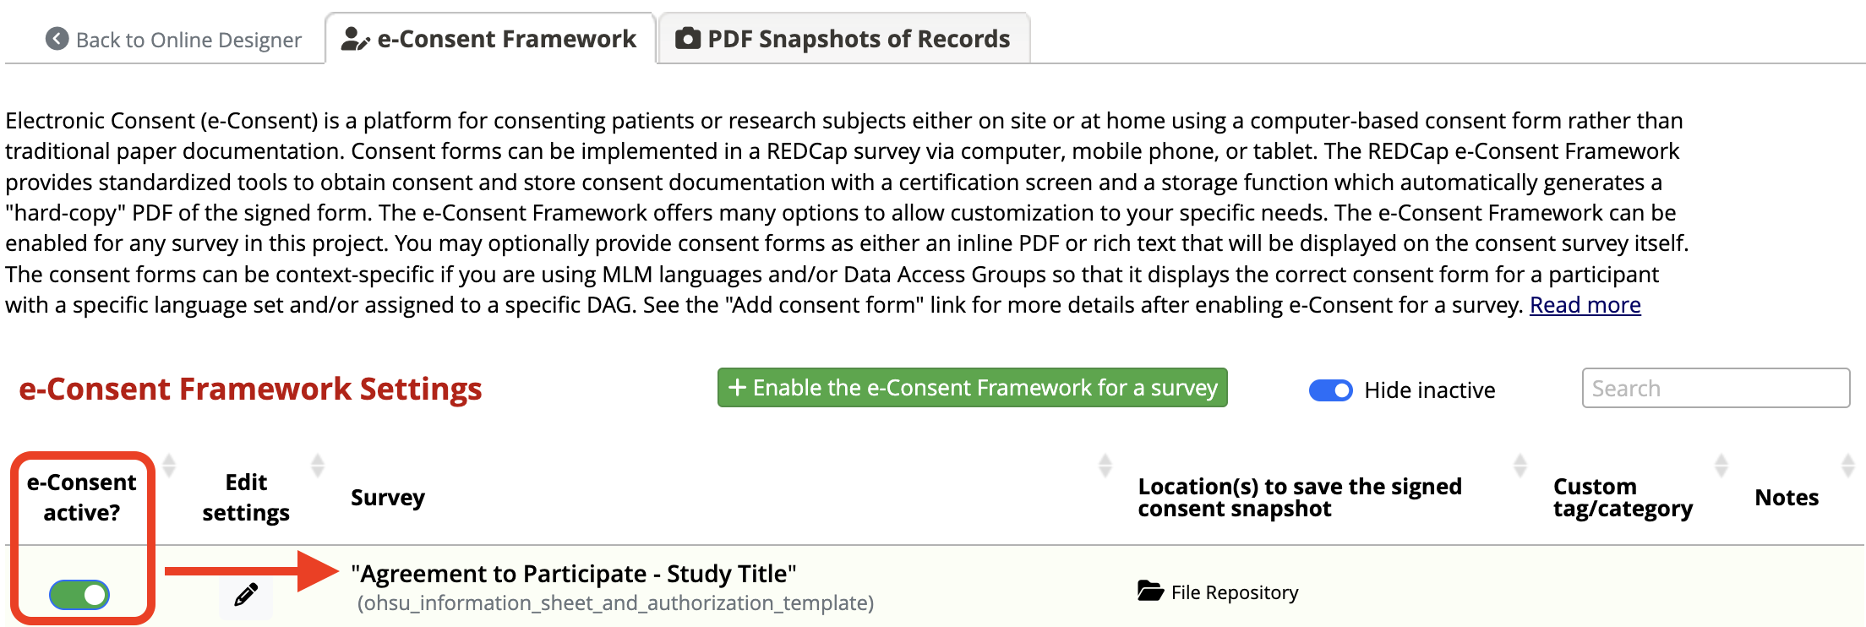Go Back to Online Designer
The width and height of the screenshot is (1866, 627).
pyautogui.click(x=173, y=40)
